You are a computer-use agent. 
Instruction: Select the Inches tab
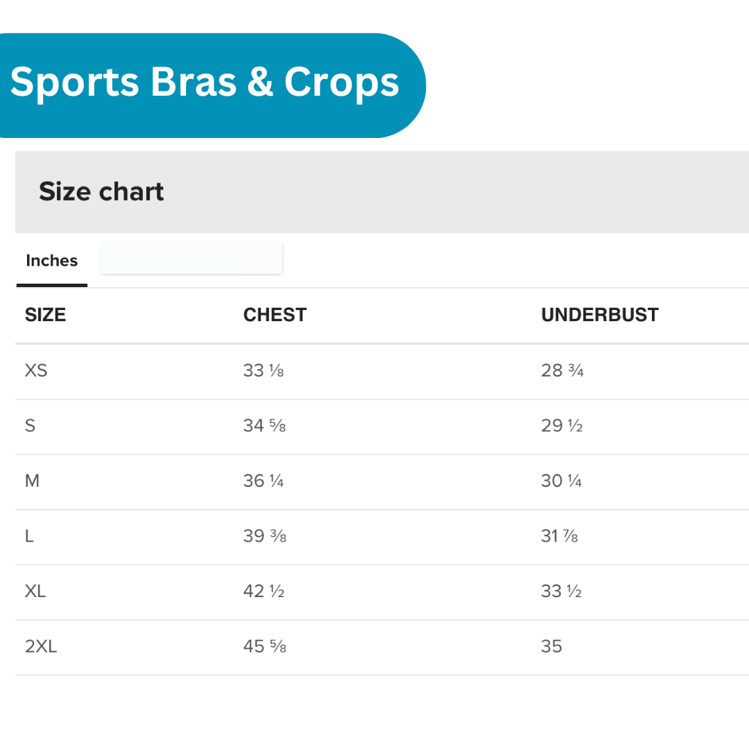click(52, 261)
